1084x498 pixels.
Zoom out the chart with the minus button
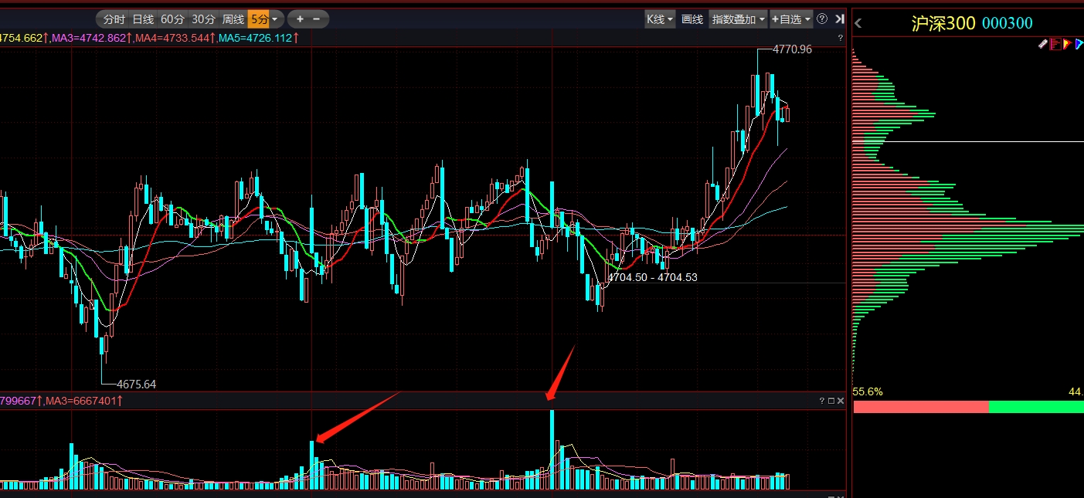click(x=318, y=19)
